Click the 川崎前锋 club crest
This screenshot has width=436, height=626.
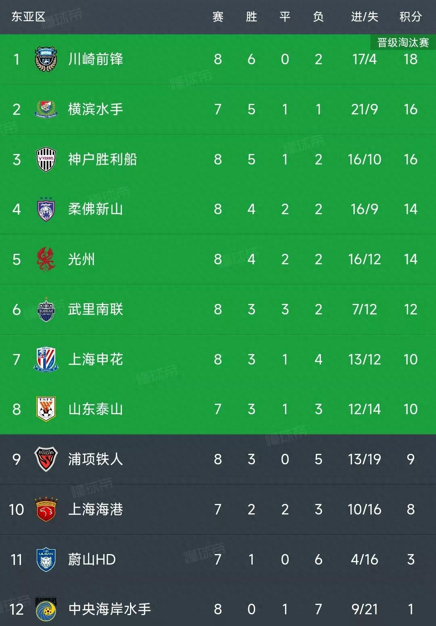(x=46, y=59)
